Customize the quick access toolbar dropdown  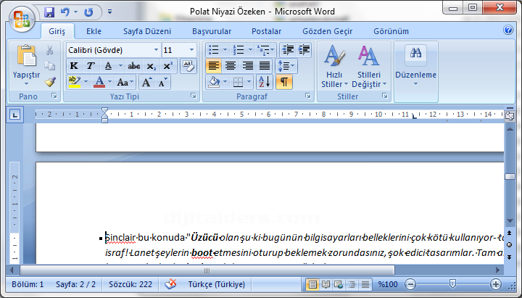(x=109, y=12)
